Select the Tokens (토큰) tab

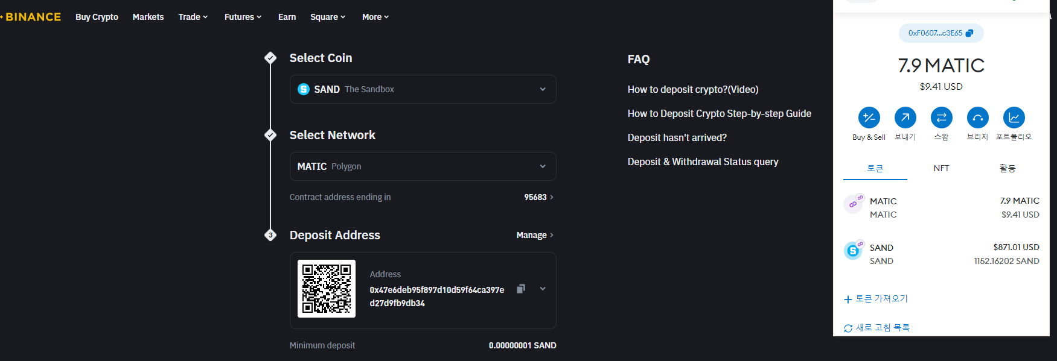[x=875, y=169]
